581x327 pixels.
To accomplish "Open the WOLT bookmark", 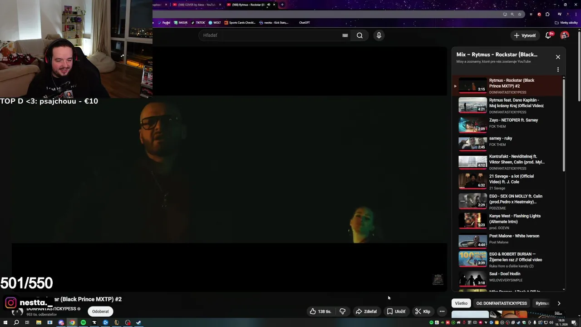I will click(x=215, y=23).
